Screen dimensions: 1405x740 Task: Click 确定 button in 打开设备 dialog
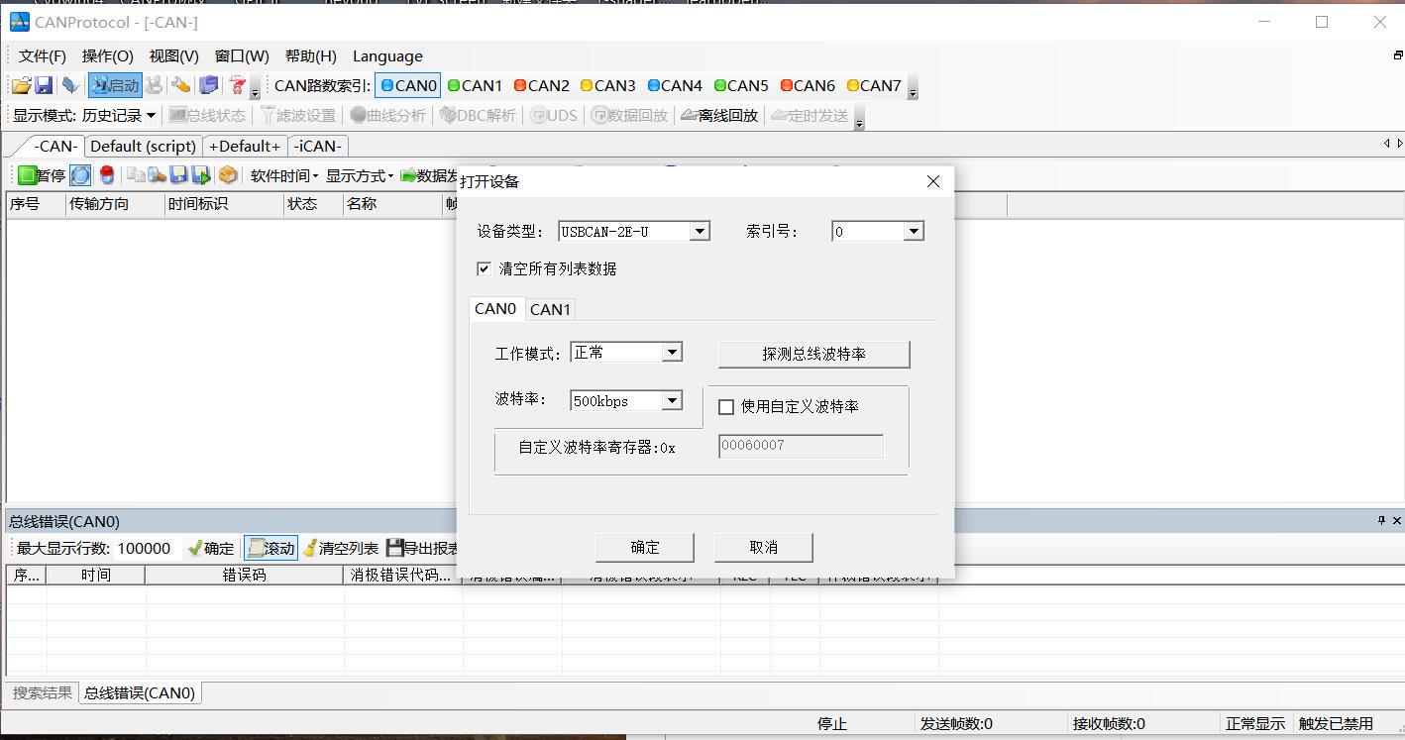point(645,547)
